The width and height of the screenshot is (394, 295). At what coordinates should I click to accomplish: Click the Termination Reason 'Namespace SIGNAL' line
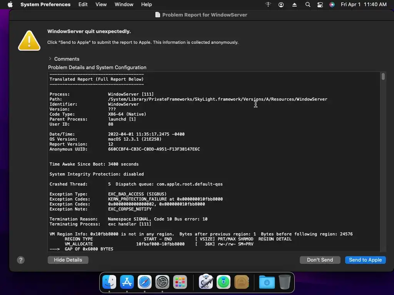click(x=129, y=219)
